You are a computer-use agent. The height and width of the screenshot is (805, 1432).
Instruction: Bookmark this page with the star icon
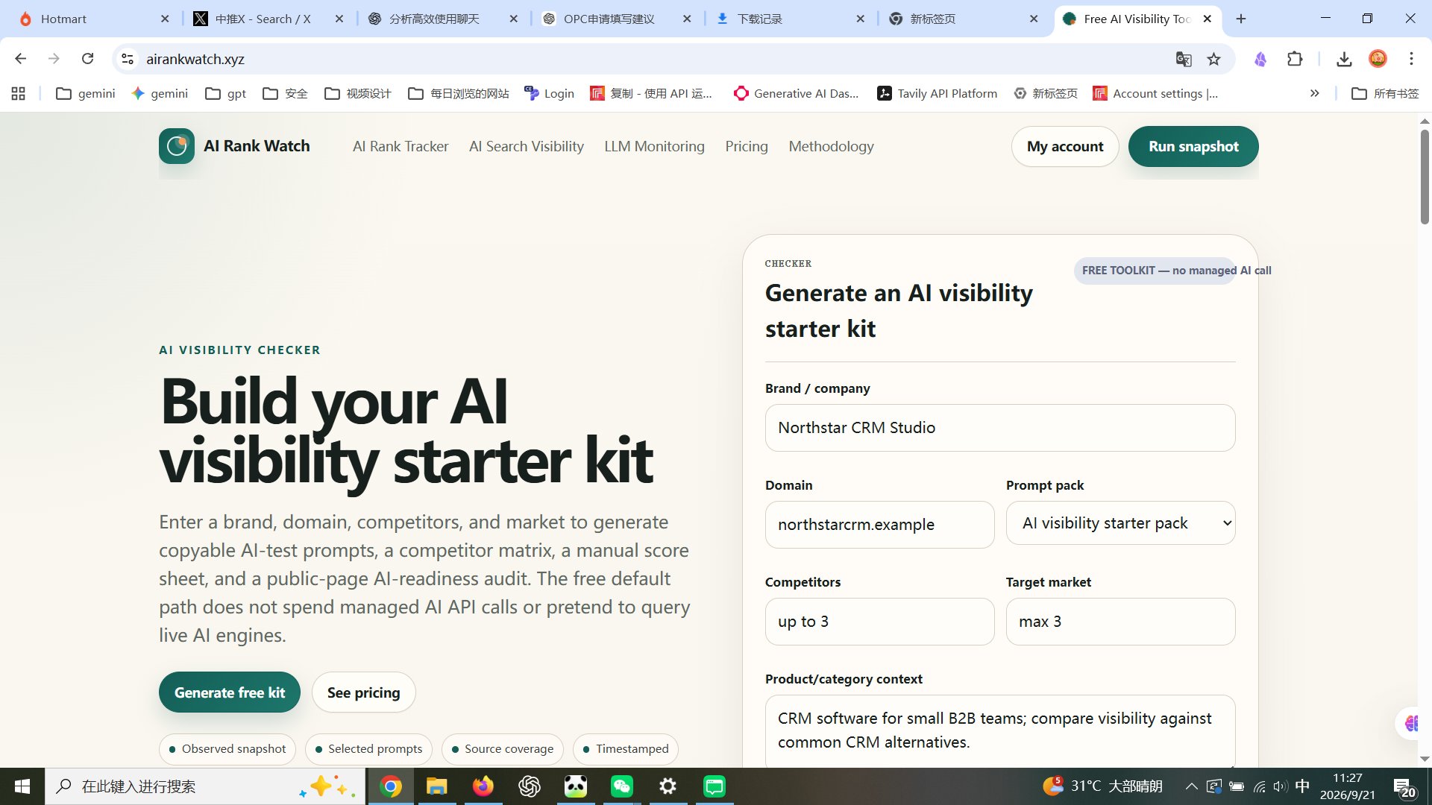click(1214, 59)
